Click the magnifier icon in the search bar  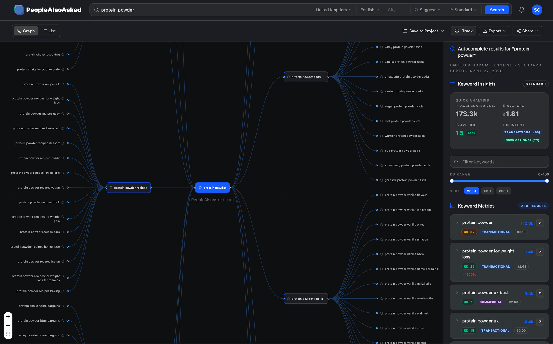click(96, 10)
